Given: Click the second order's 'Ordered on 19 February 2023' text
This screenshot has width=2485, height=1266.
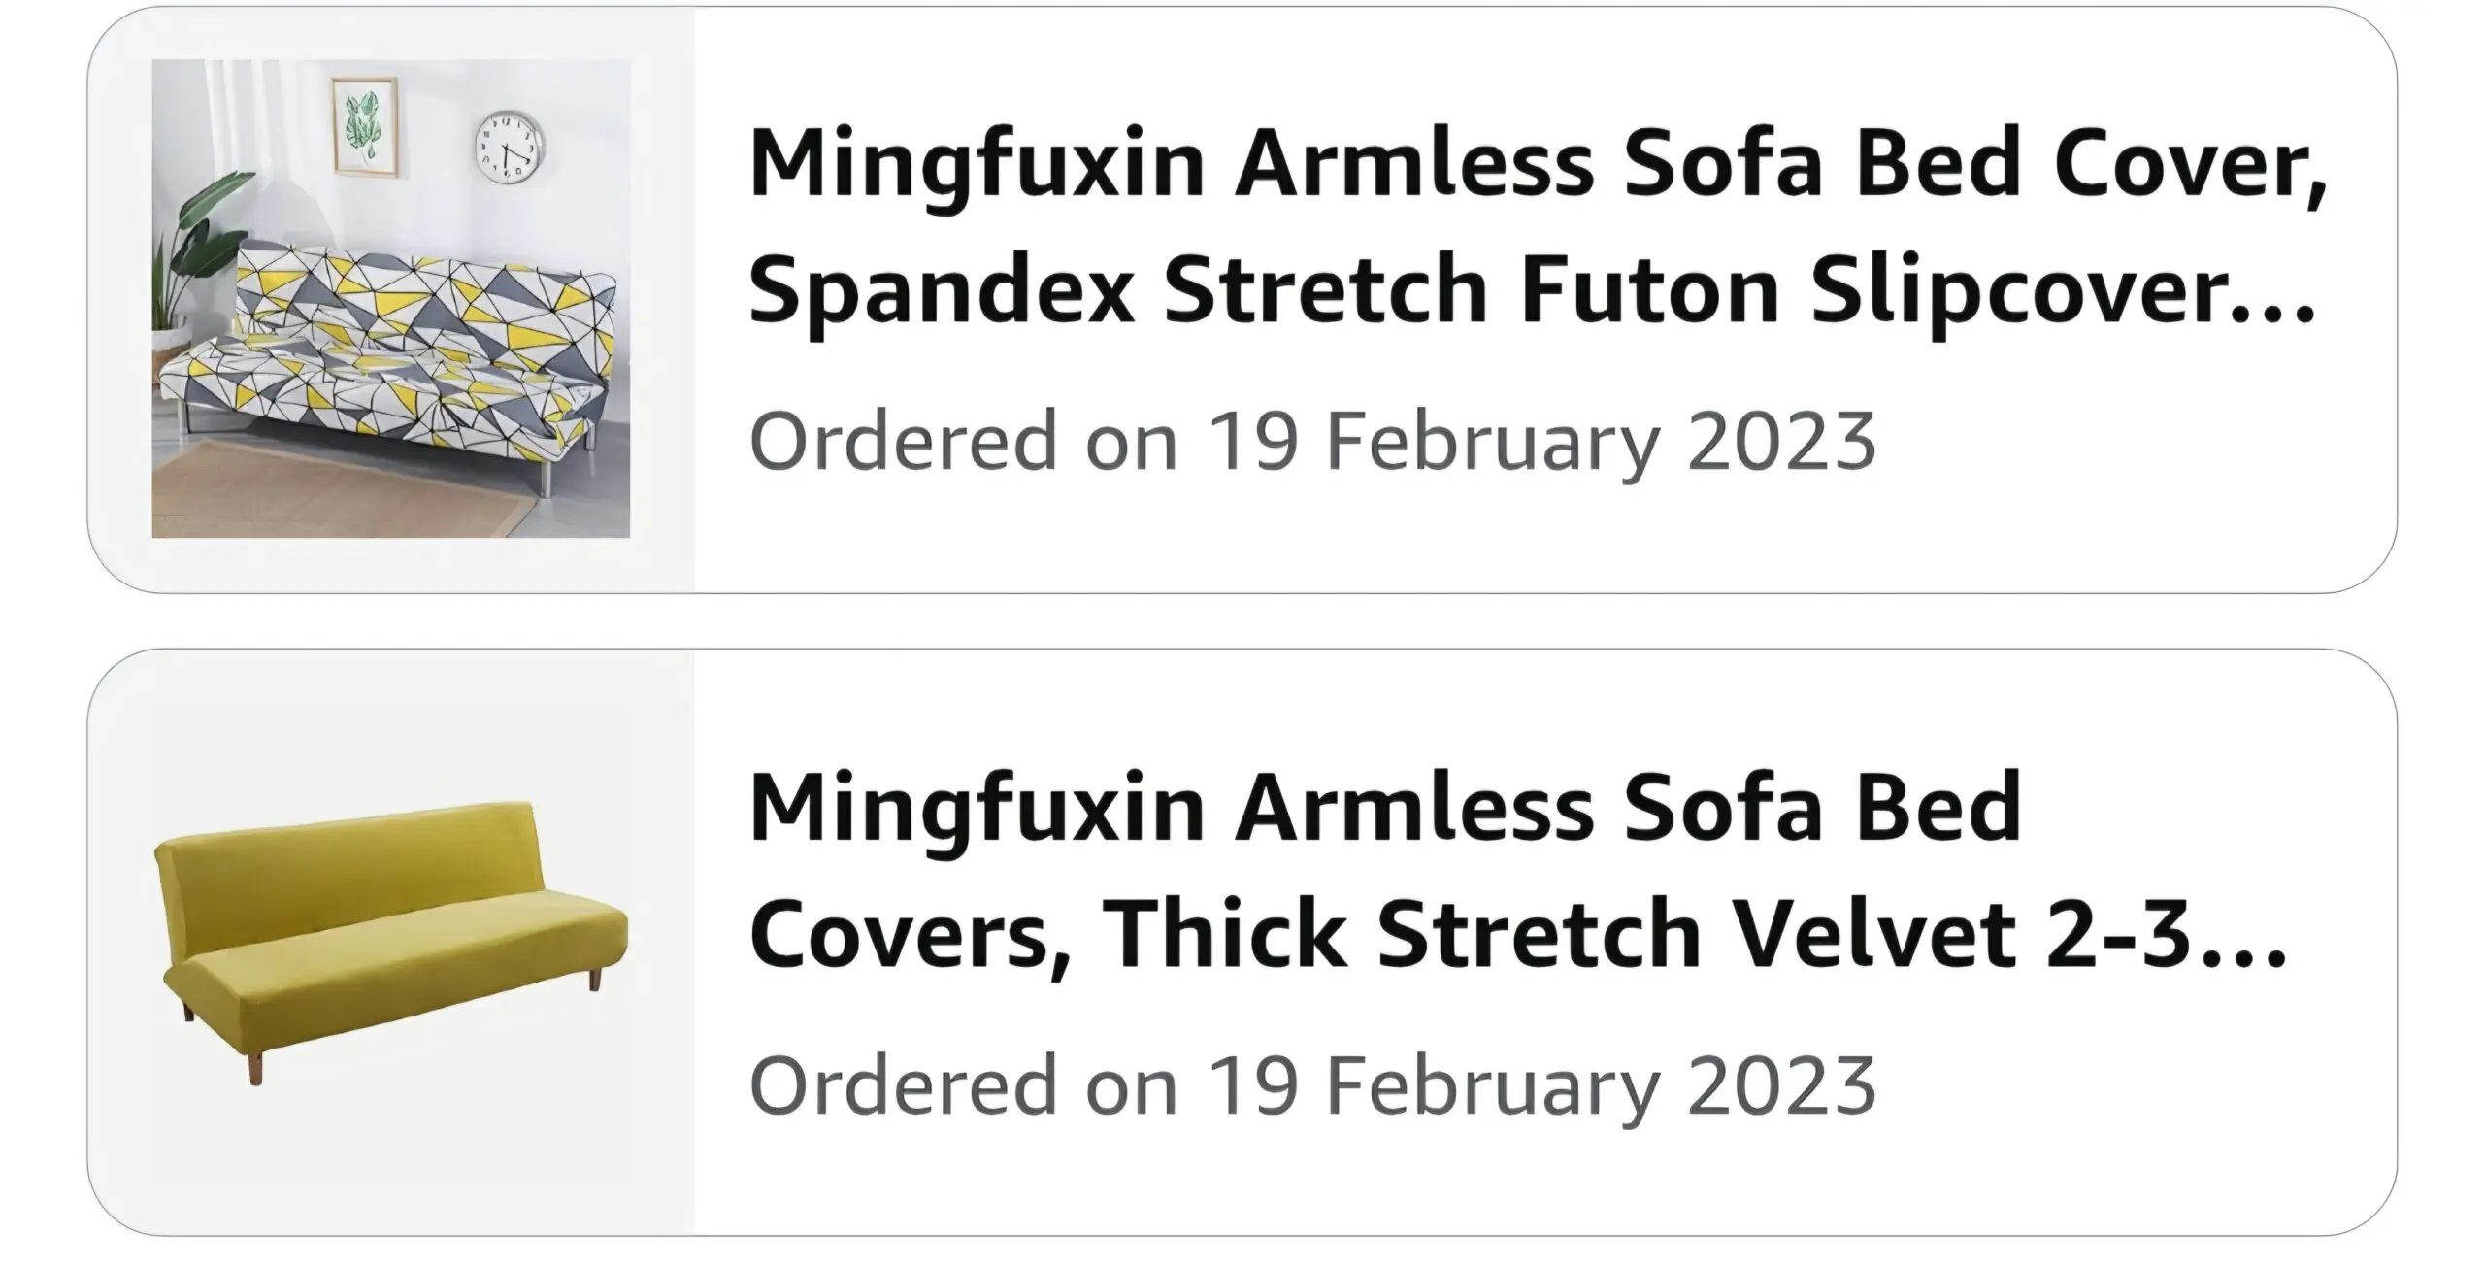Looking at the screenshot, I should tap(1312, 1085).
